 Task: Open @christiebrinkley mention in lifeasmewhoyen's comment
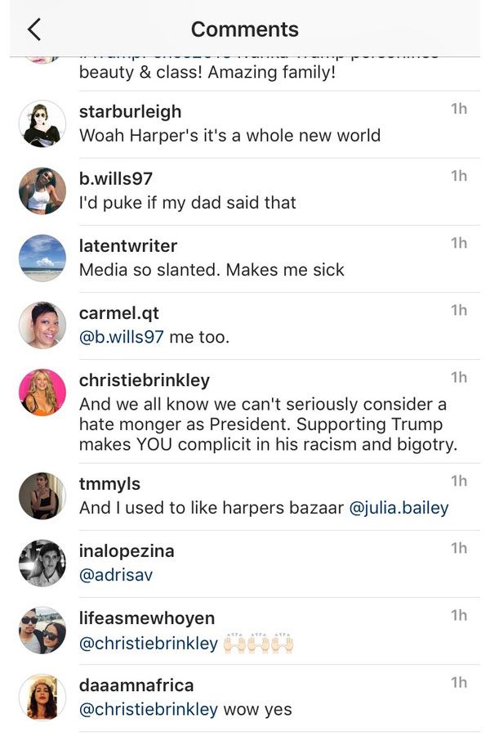[x=149, y=643]
